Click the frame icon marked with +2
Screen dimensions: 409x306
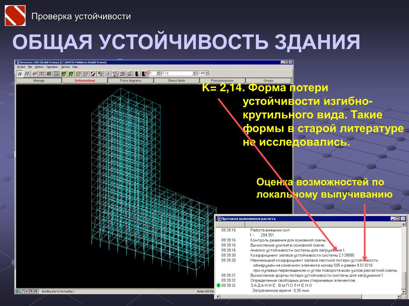point(34,74)
